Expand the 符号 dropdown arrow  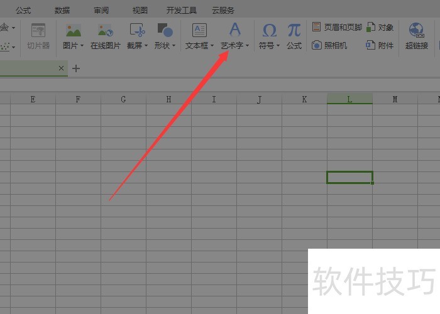278,45
